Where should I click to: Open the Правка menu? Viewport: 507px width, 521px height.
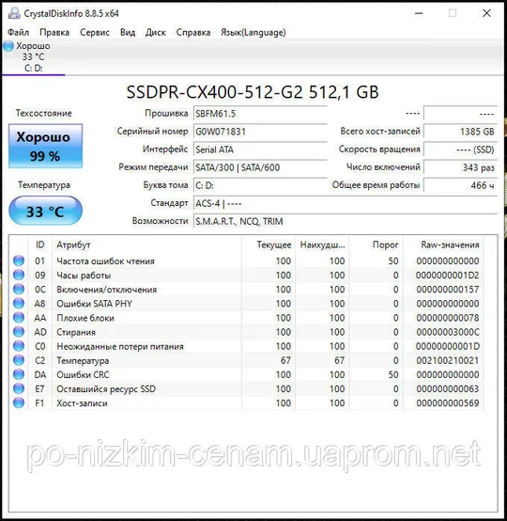54,32
